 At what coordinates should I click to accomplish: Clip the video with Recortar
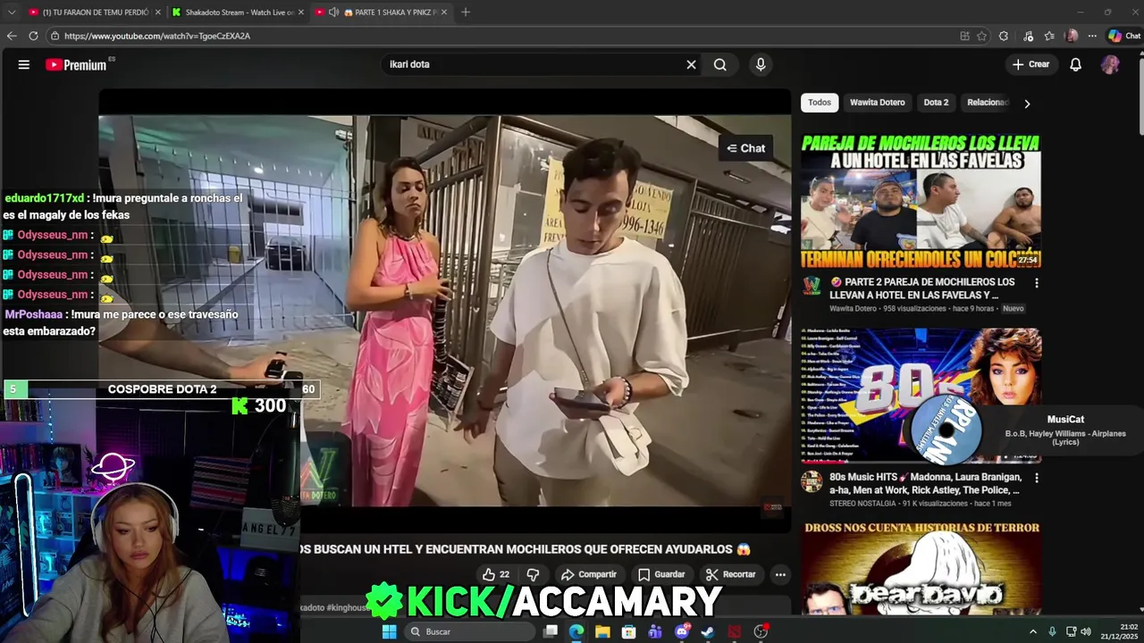[x=730, y=574]
